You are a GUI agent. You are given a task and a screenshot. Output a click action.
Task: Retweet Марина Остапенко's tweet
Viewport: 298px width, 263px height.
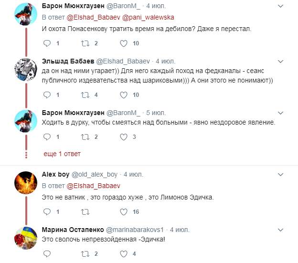click(x=85, y=253)
